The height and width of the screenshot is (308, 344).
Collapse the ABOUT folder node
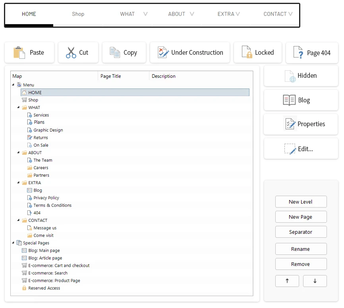point(19,153)
